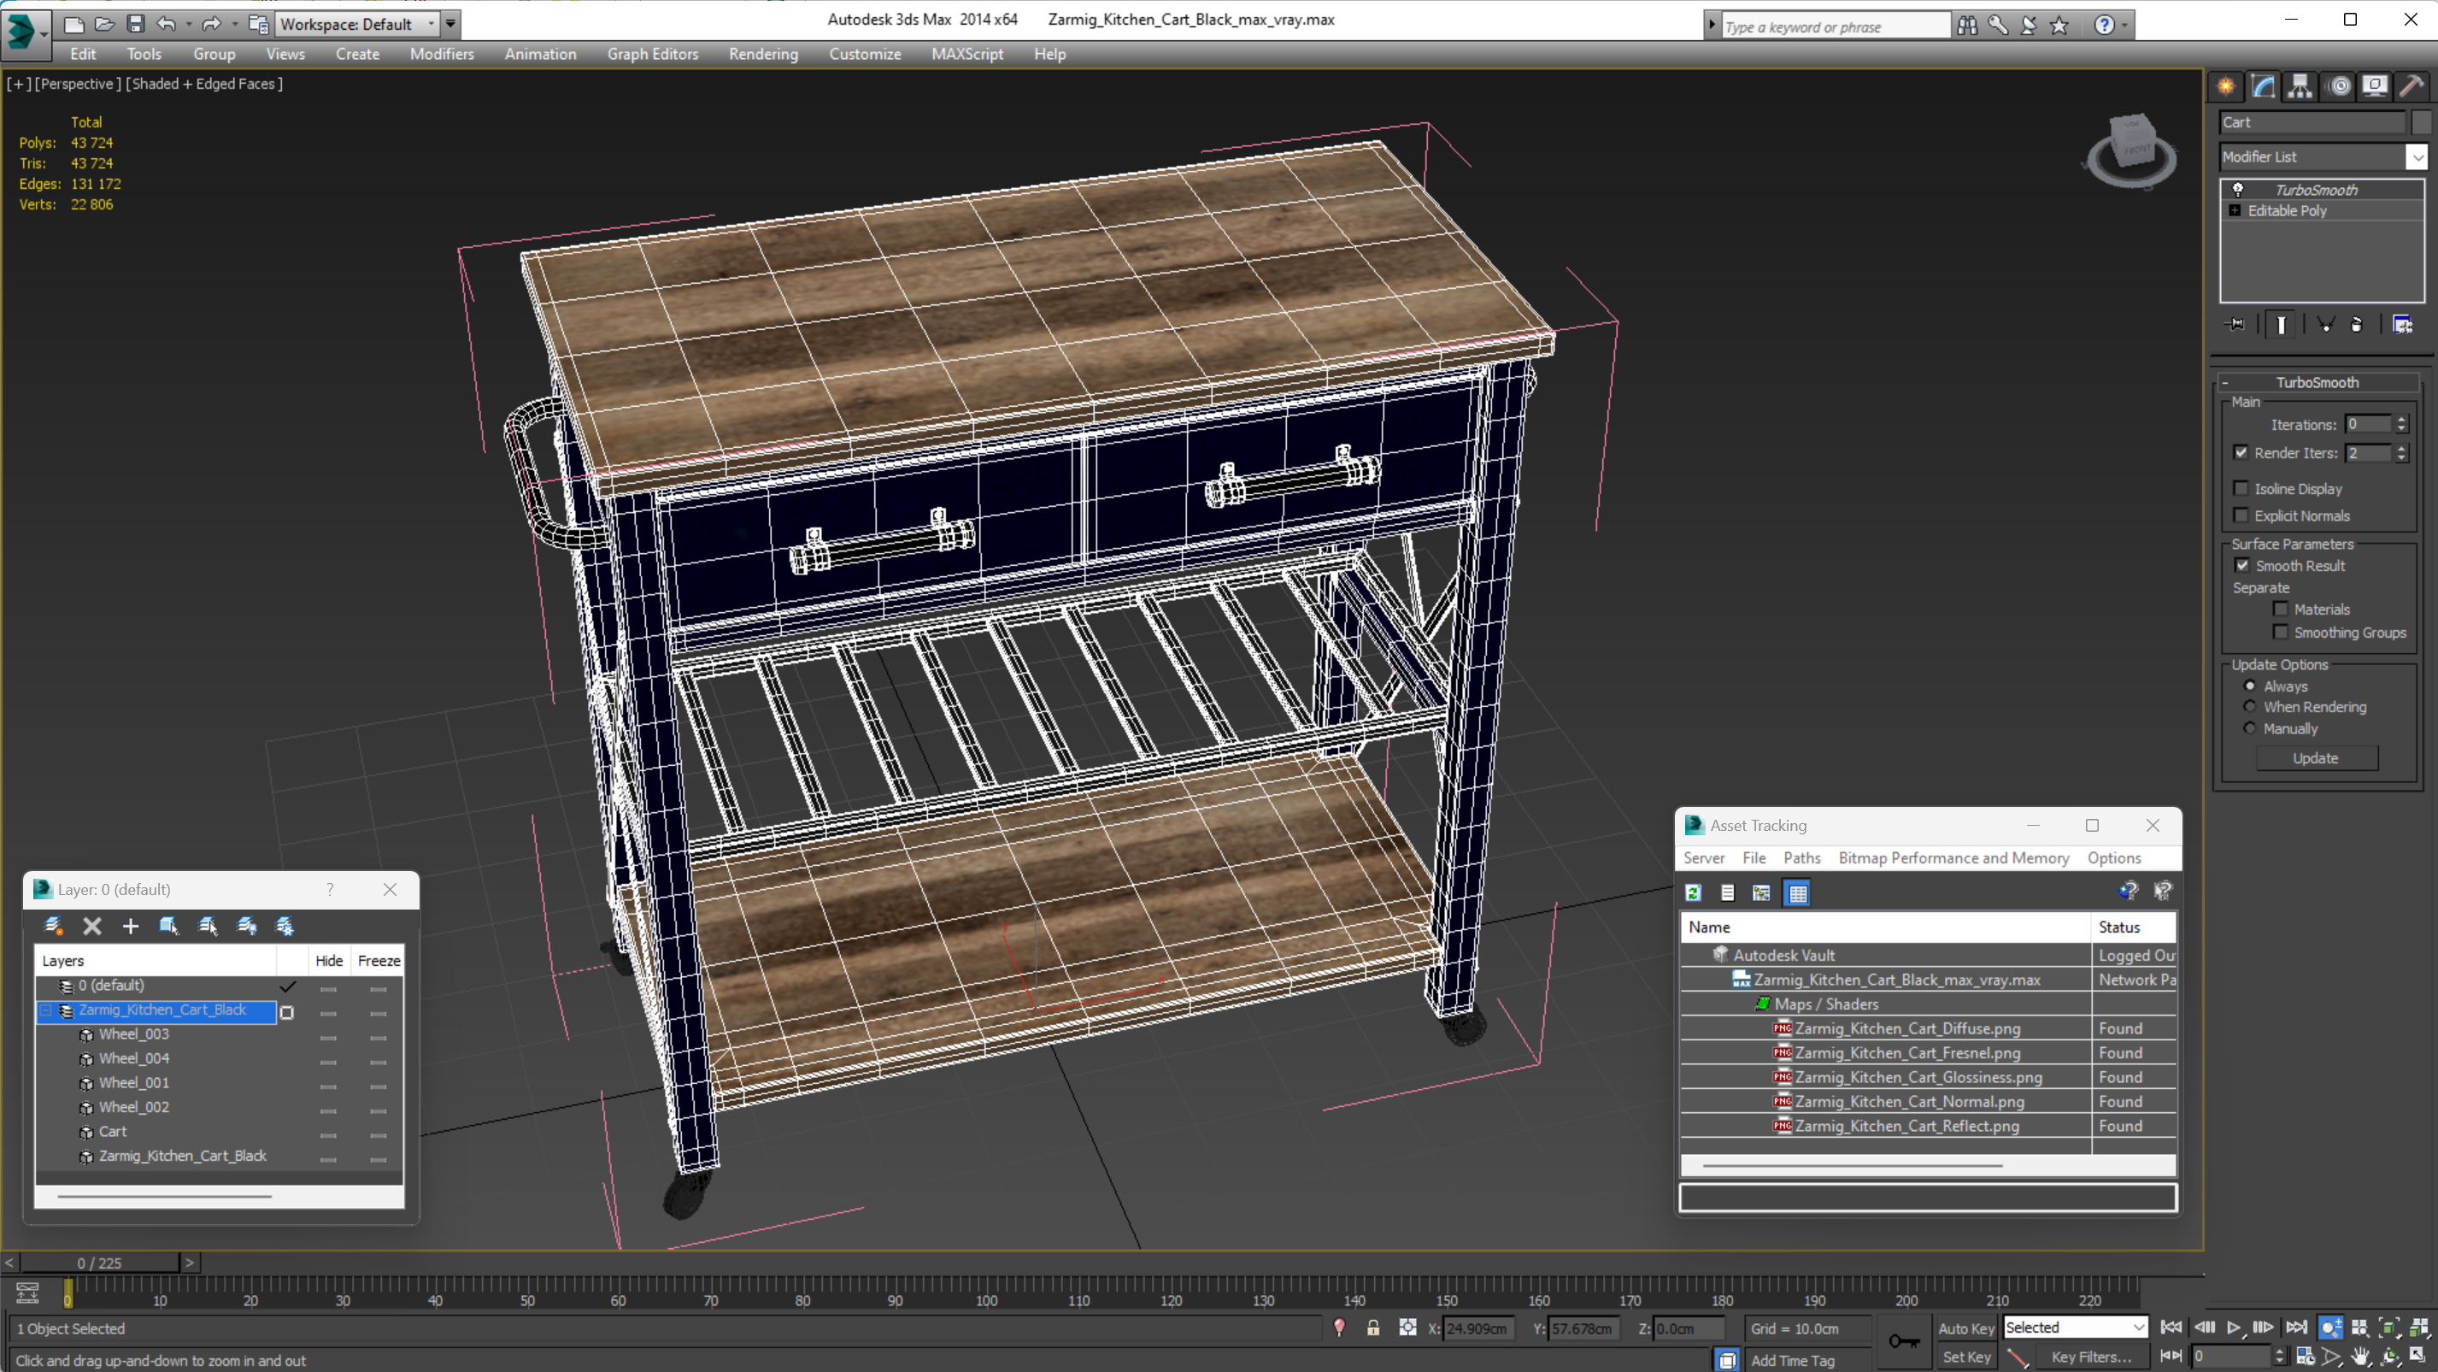Click the time slider 0 / 225 handle
This screenshot has height=1372, width=2438.
coord(99,1263)
